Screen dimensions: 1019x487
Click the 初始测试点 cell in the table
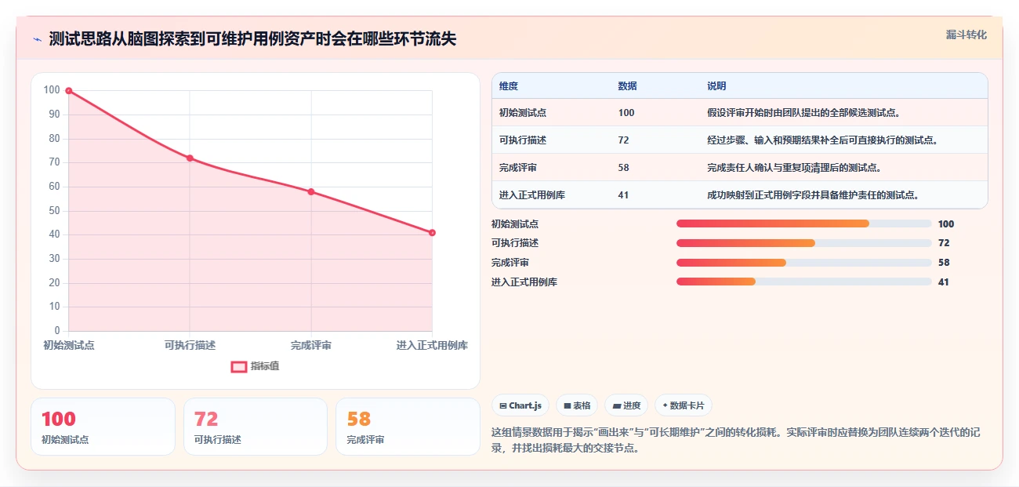pos(523,113)
